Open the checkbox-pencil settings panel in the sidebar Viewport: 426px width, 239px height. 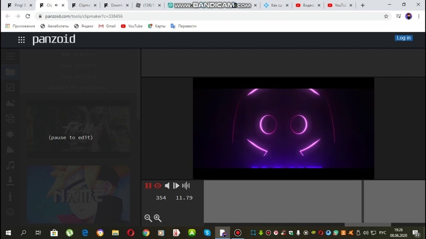coord(10,87)
